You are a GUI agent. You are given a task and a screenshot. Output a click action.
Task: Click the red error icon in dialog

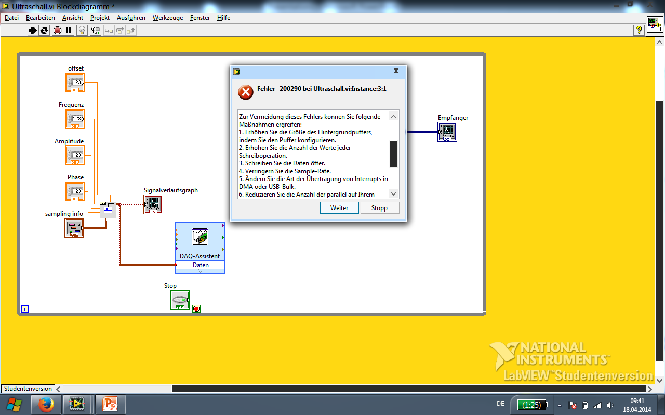pos(245,92)
